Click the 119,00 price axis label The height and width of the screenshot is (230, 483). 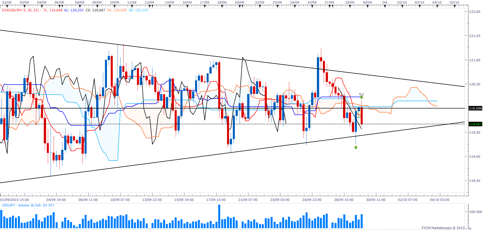pos(475,157)
